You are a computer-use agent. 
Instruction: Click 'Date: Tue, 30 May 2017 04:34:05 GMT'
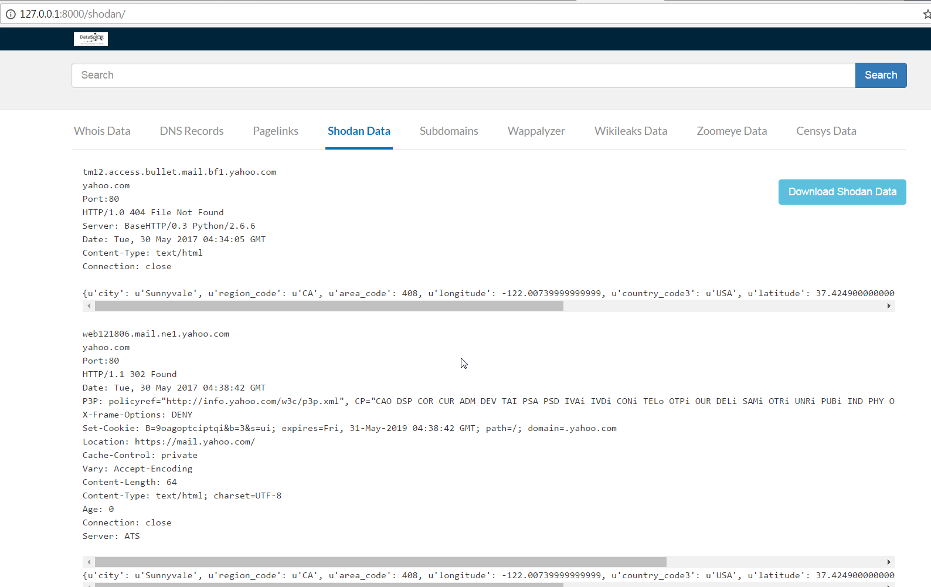tap(174, 239)
